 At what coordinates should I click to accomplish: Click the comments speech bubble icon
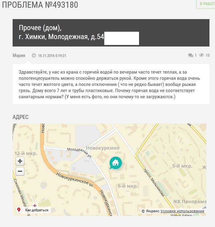pyautogui.click(x=191, y=55)
